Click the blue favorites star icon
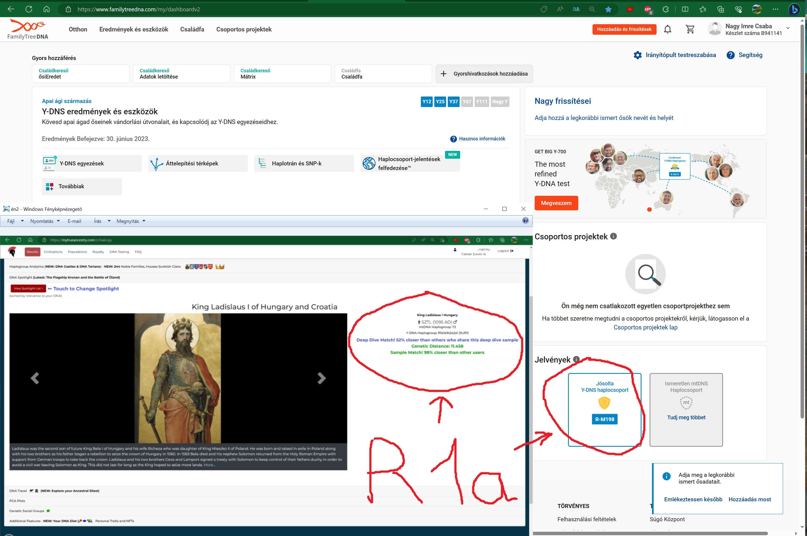Image resolution: width=807 pixels, height=536 pixels. [608, 9]
